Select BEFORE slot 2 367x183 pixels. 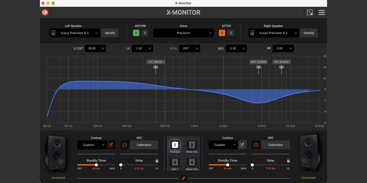click(145, 33)
